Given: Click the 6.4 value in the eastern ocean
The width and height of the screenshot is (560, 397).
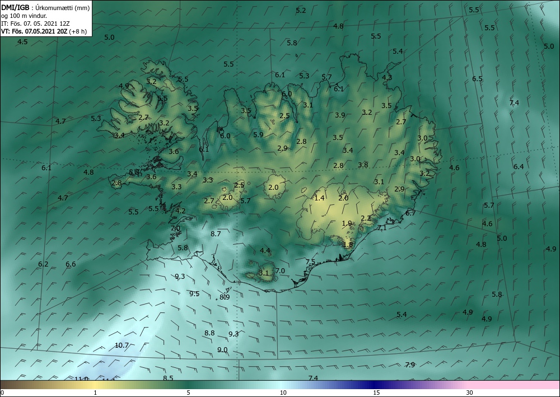Looking at the screenshot, I should click(x=519, y=166).
